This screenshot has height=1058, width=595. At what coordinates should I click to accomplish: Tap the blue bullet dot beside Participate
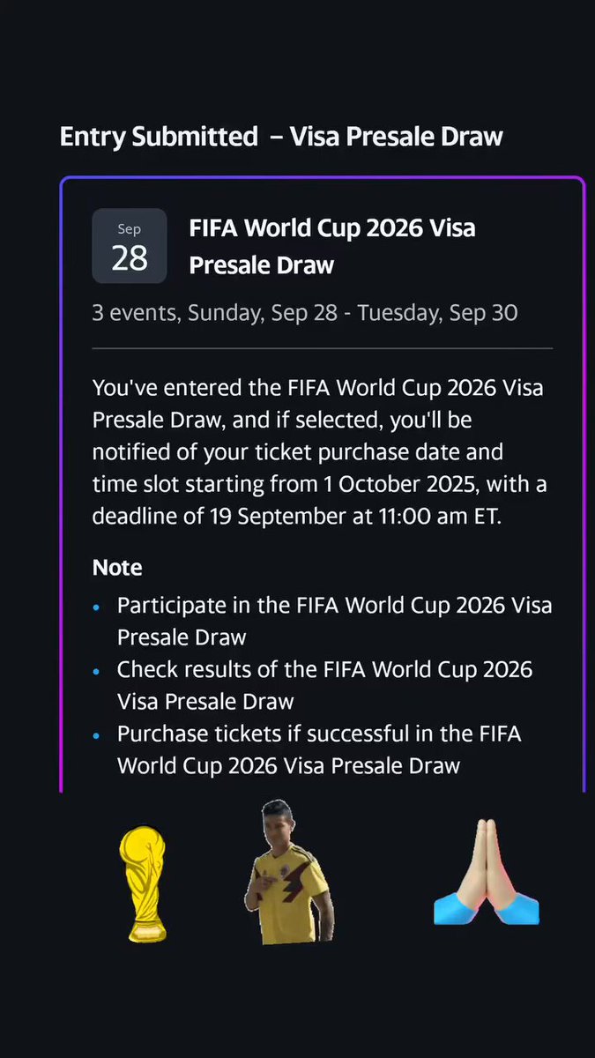point(97,607)
